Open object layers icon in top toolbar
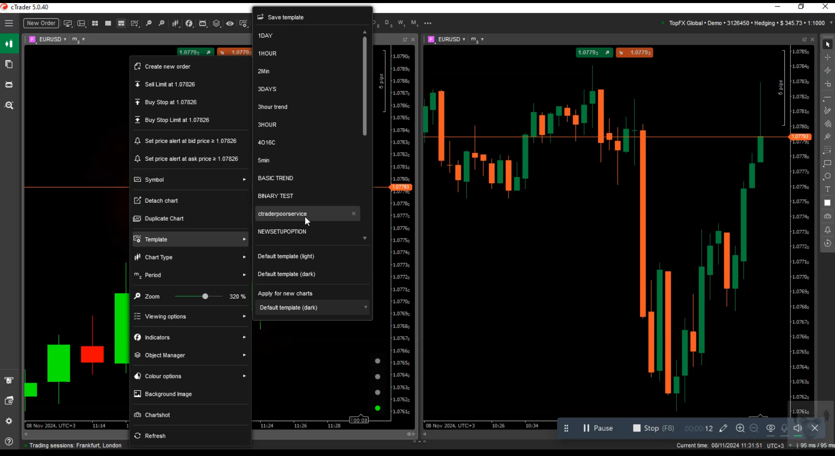The image size is (835, 456). click(x=216, y=23)
